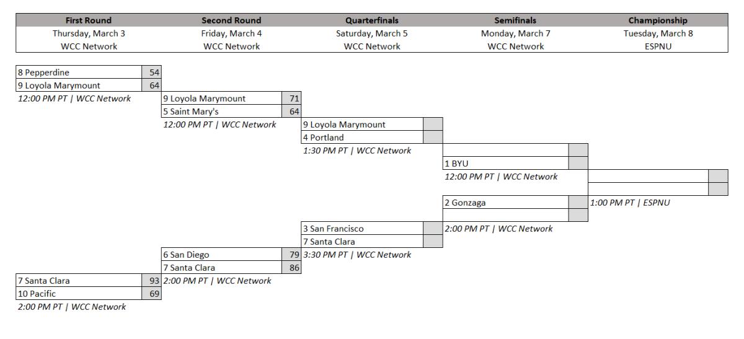Click Pepperdine's score of 54
744x339 pixels.
click(x=152, y=73)
